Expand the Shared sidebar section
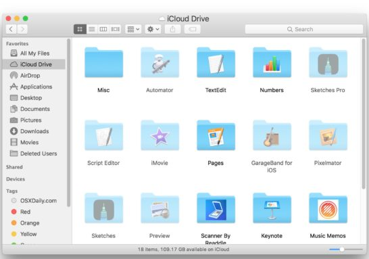This screenshot has height=259, width=369. tap(14, 167)
